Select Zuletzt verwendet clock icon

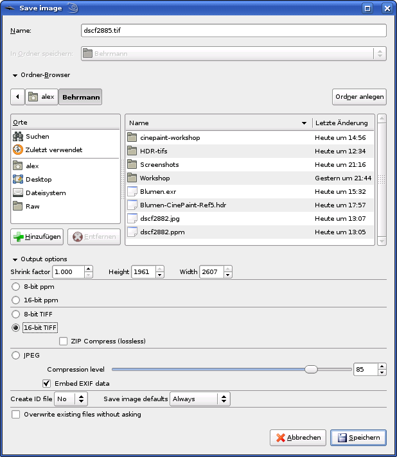tap(18, 150)
